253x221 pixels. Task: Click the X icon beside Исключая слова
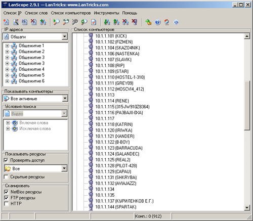click(x=15, y=128)
